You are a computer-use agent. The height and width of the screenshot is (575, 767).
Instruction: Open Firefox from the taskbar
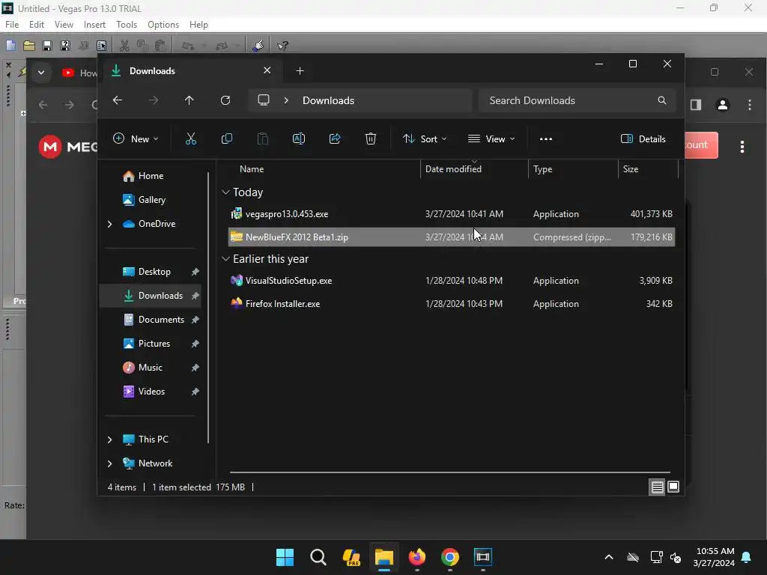(x=417, y=557)
